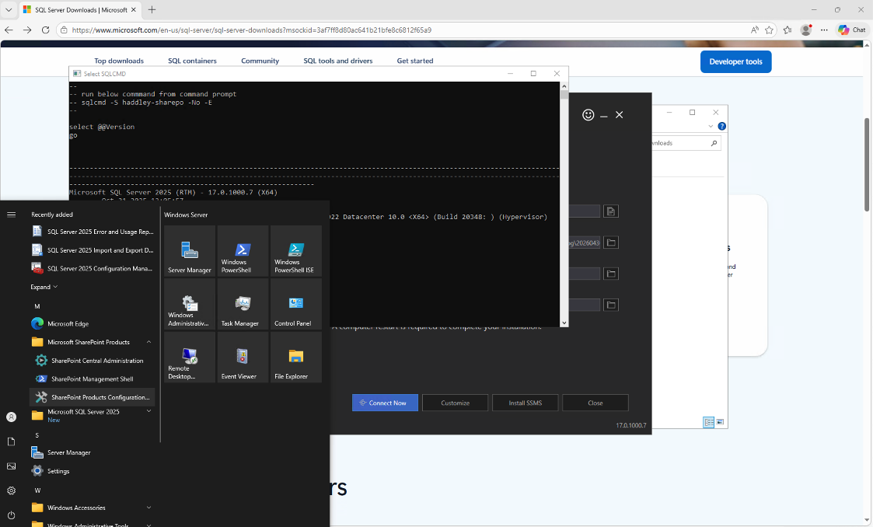873x527 pixels.
Task: Open SQL Server 2025 Configuration Manager
Action: 93,268
